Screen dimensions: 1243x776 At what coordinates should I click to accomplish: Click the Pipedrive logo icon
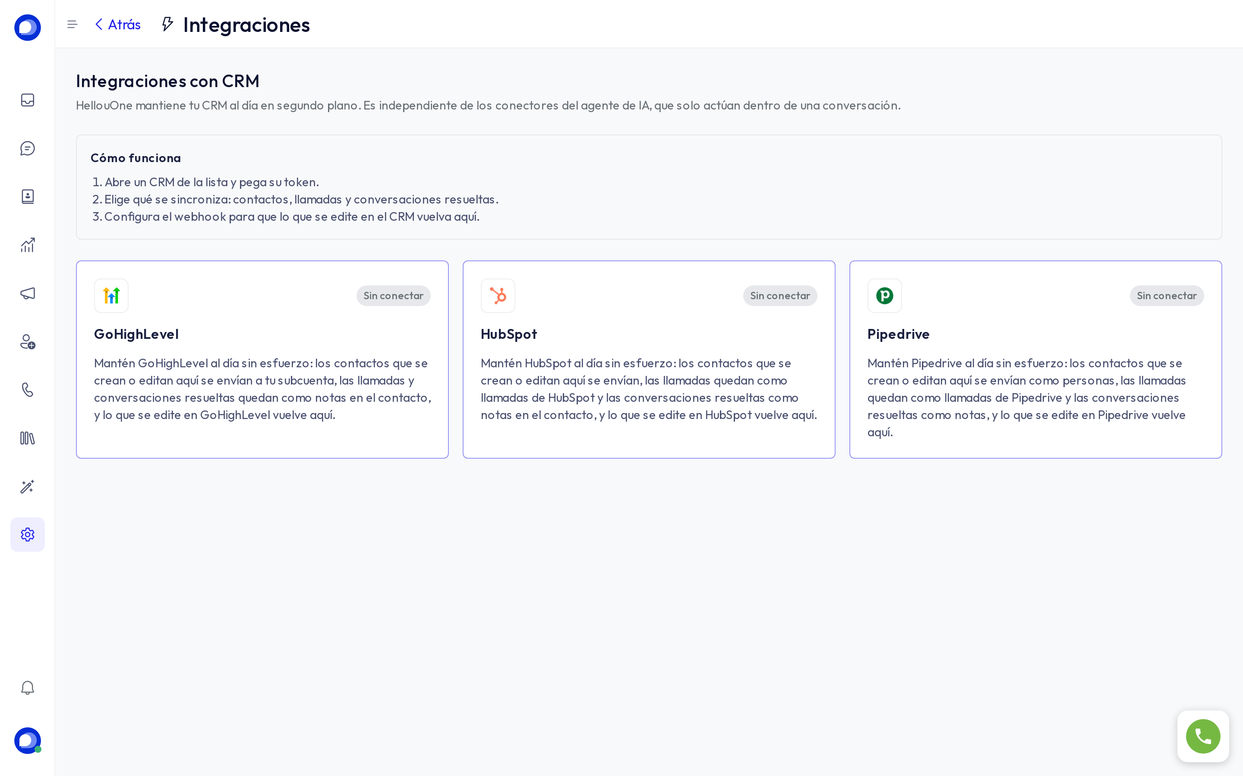[x=884, y=296]
